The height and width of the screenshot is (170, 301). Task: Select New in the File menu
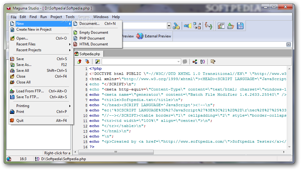[x=41, y=24]
